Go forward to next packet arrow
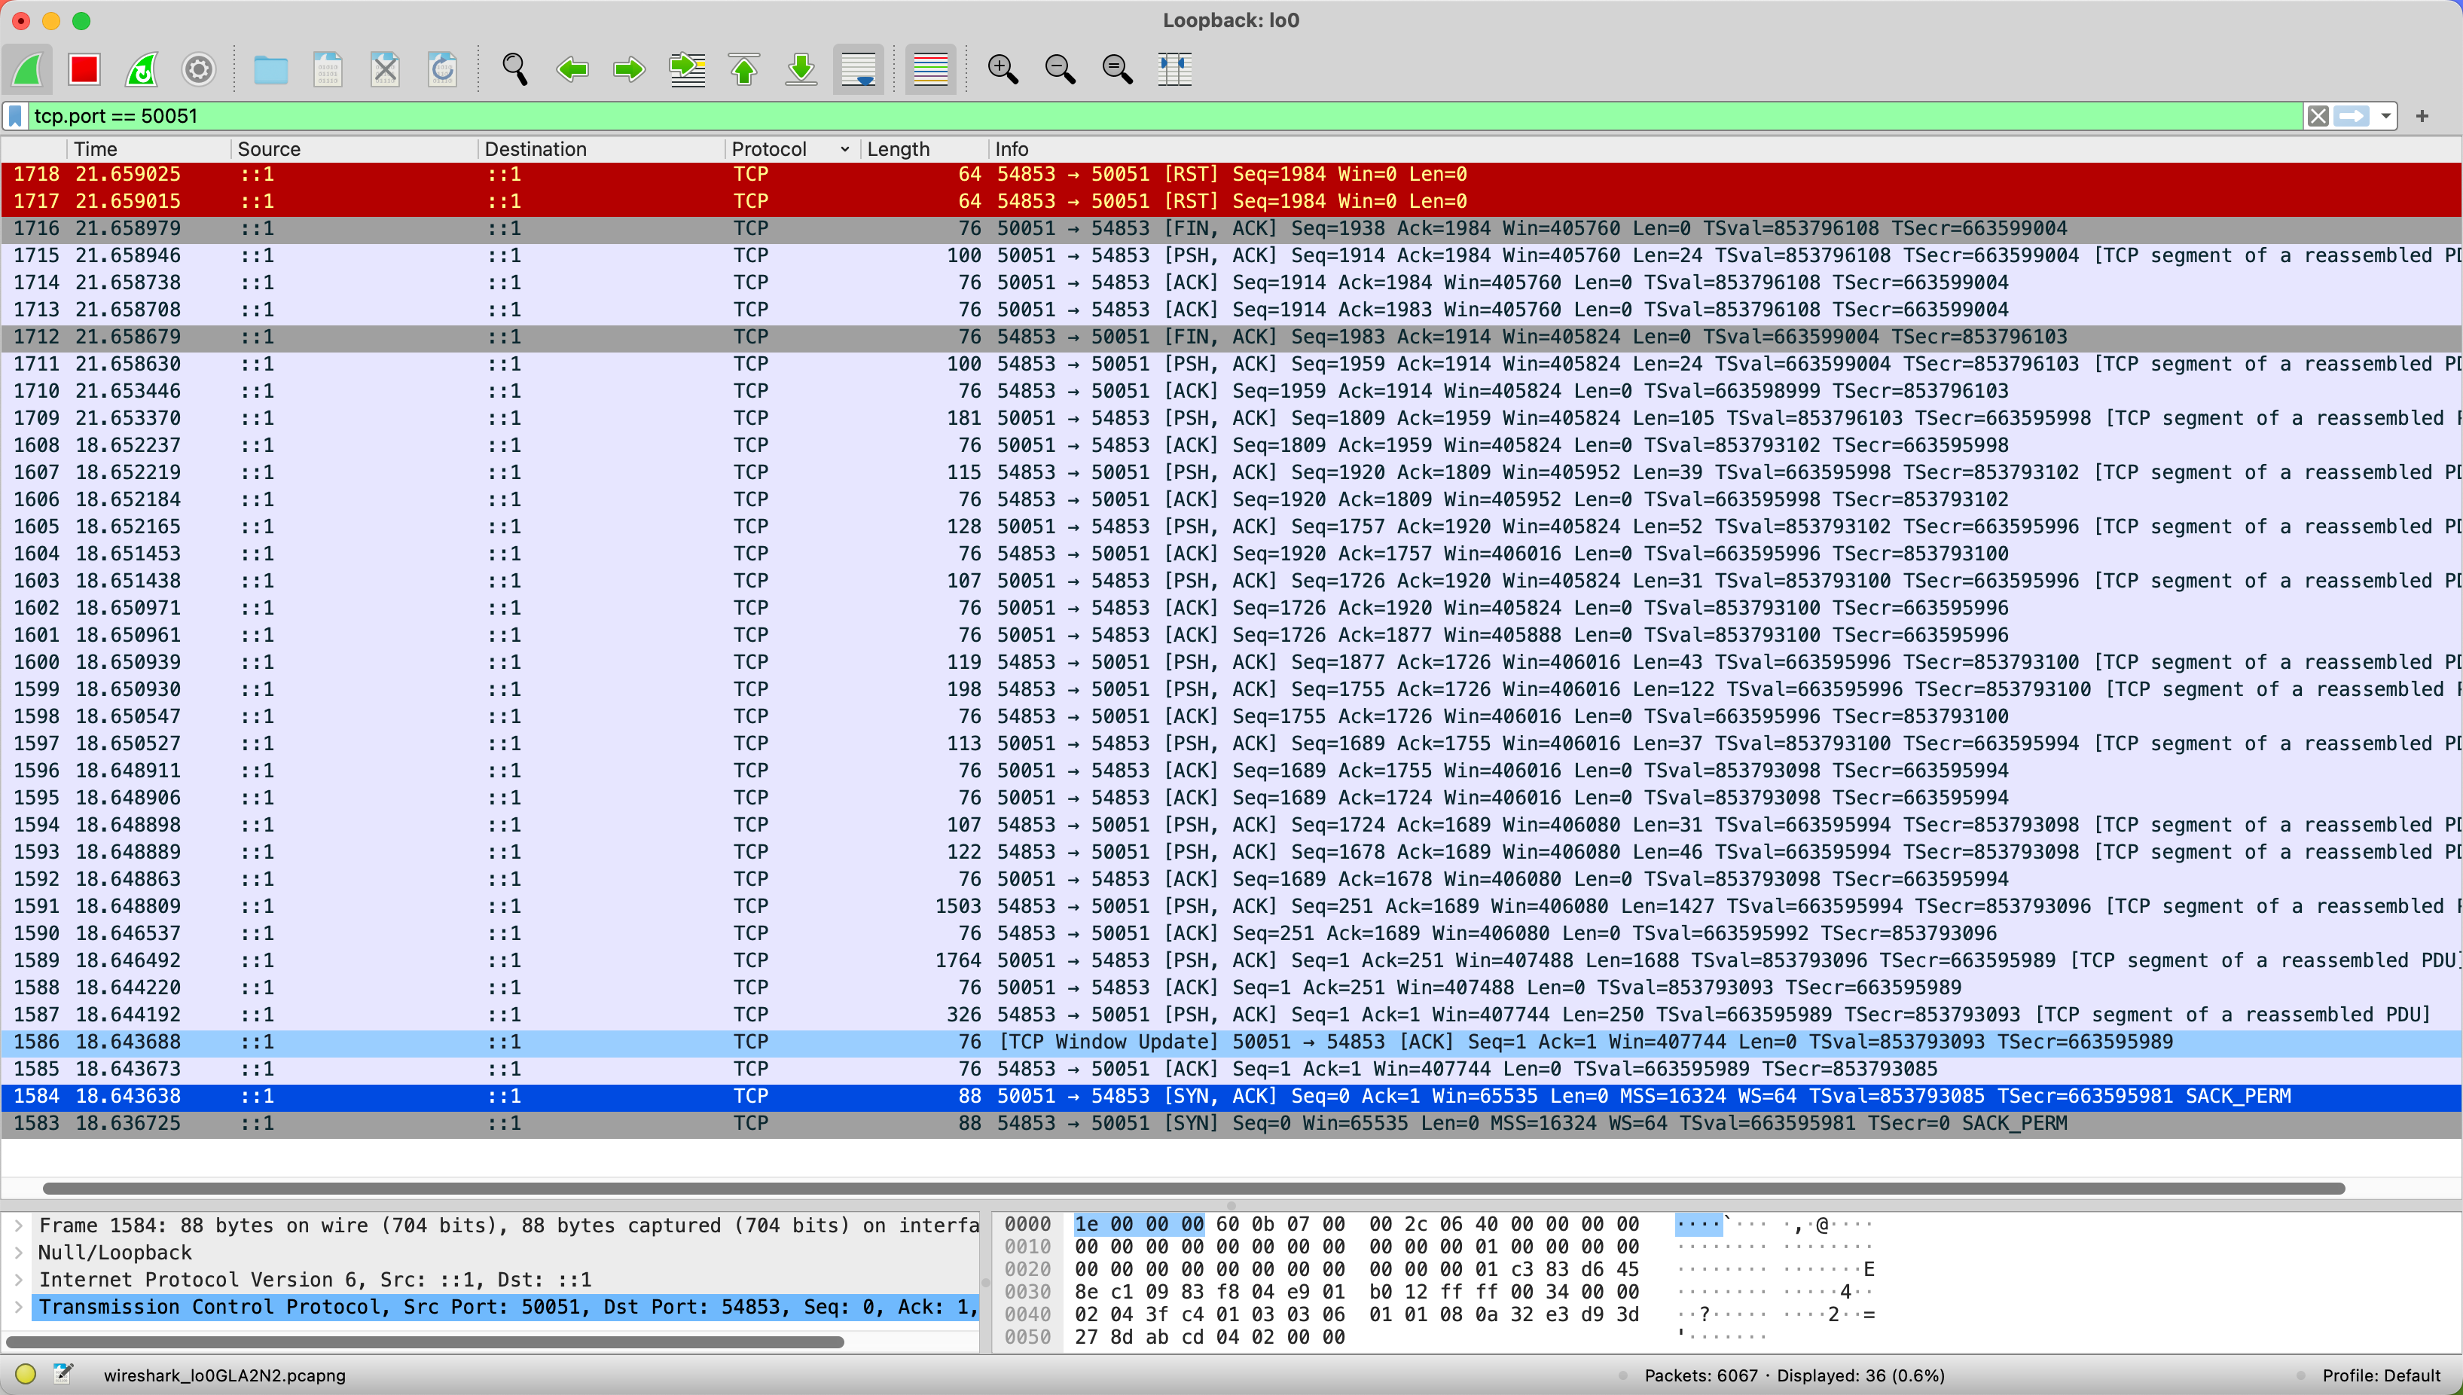The image size is (2463, 1395). pos(630,69)
